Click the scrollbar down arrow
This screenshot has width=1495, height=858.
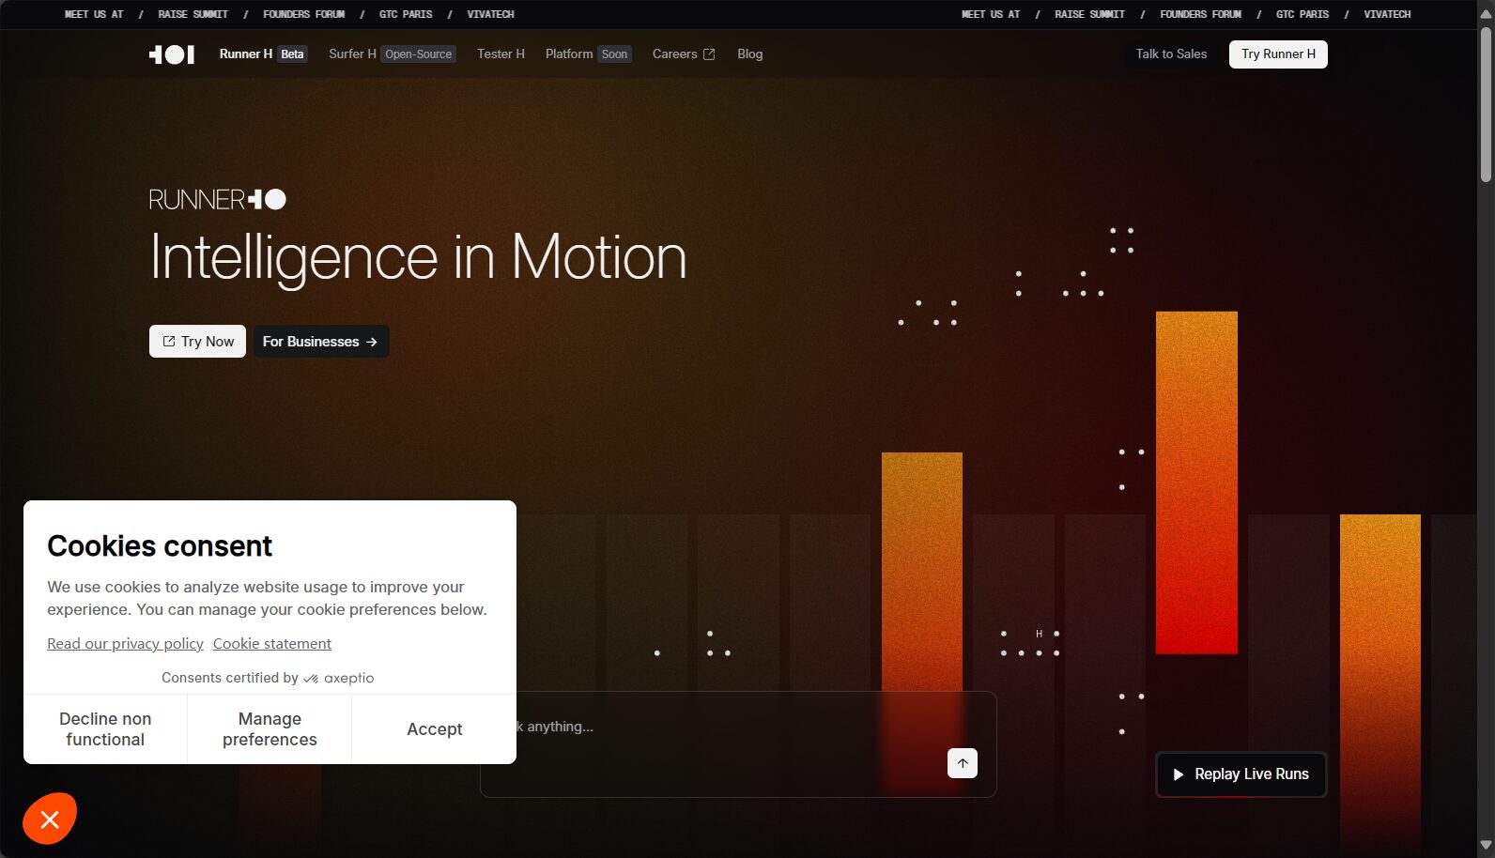point(1486,846)
